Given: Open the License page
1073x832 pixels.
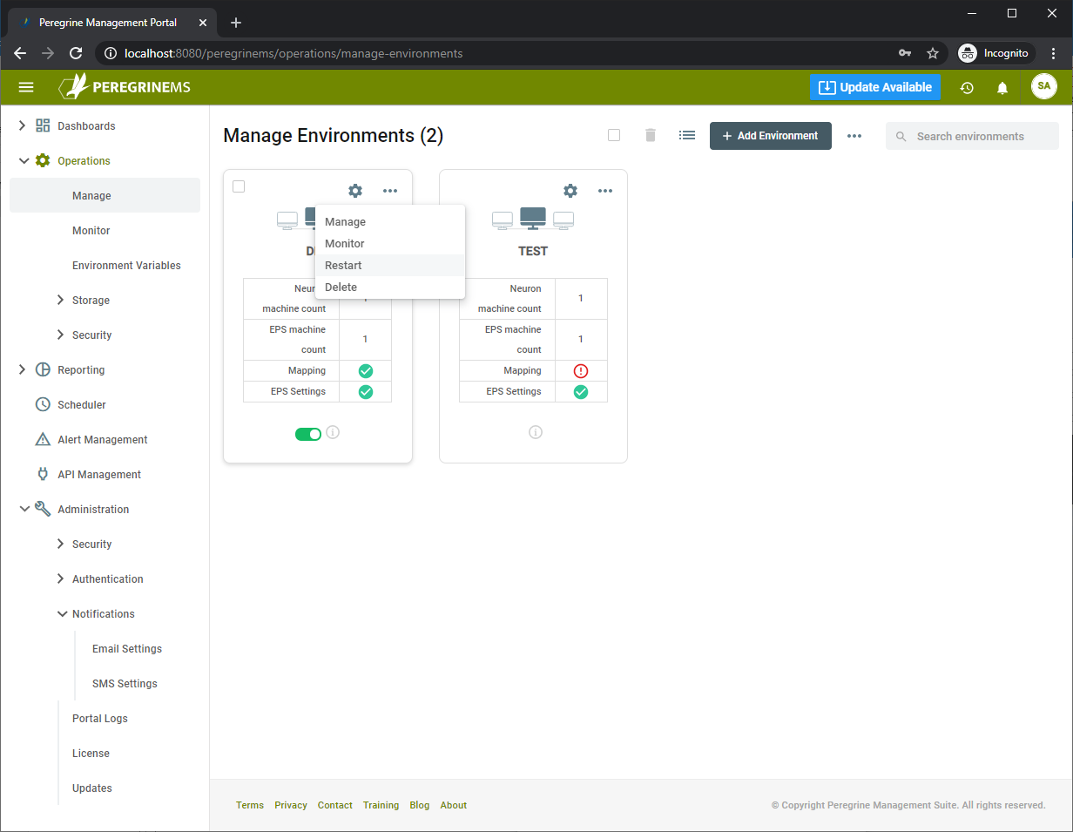Looking at the screenshot, I should [91, 753].
